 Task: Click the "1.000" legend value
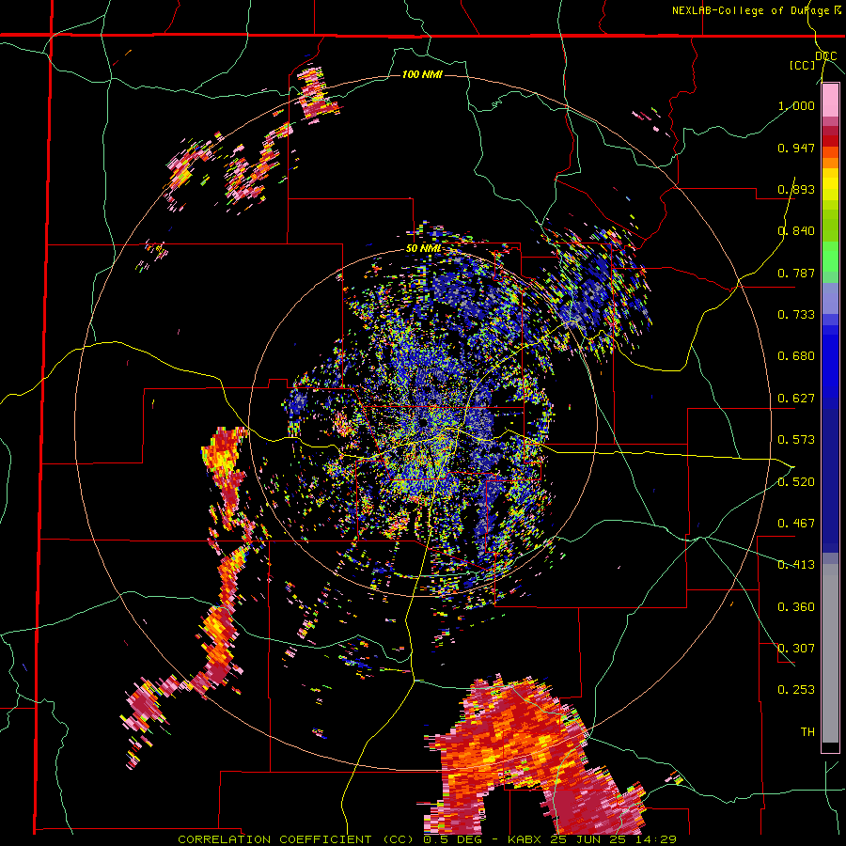tap(796, 105)
